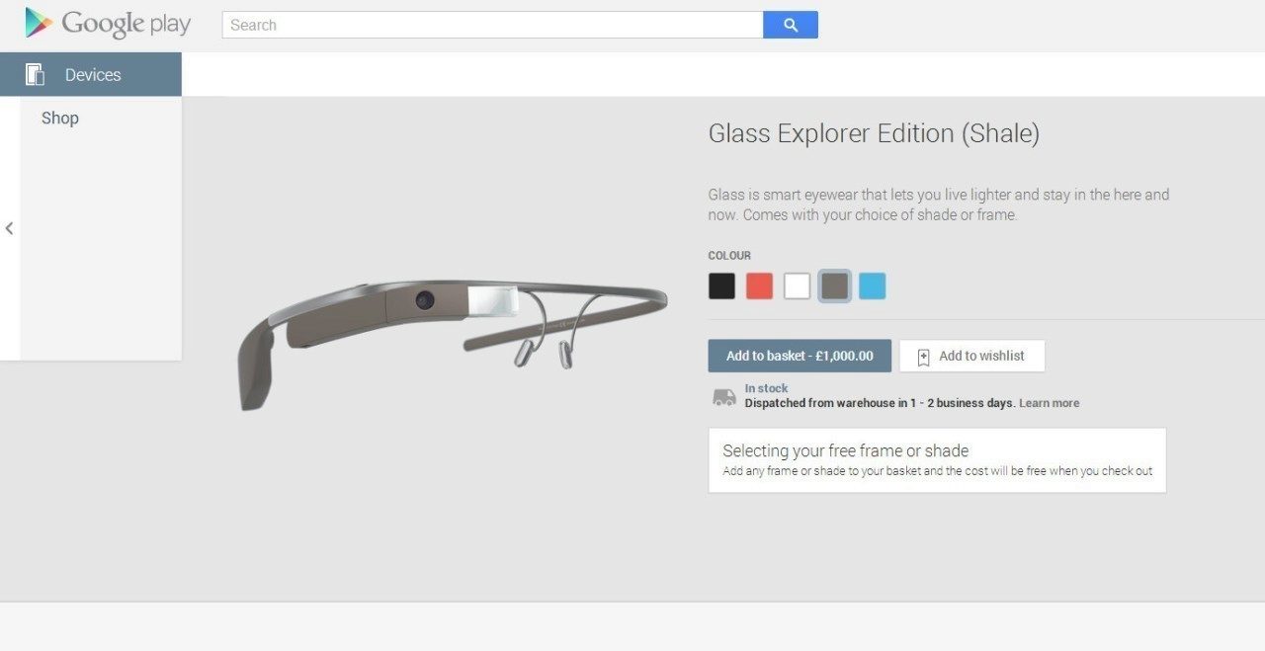This screenshot has width=1265, height=651.
Task: Click the Glass Explorer Edition title
Action: tap(874, 133)
